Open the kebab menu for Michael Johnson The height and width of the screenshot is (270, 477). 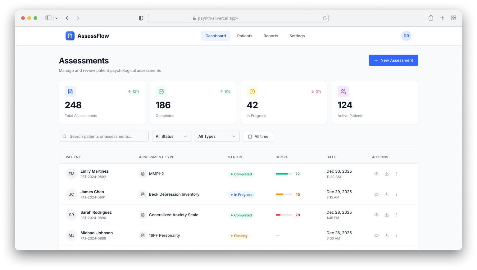pos(397,235)
